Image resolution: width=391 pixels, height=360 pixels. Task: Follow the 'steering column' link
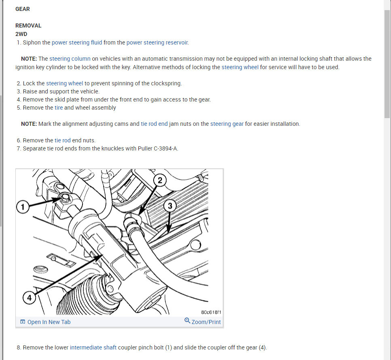(70, 59)
